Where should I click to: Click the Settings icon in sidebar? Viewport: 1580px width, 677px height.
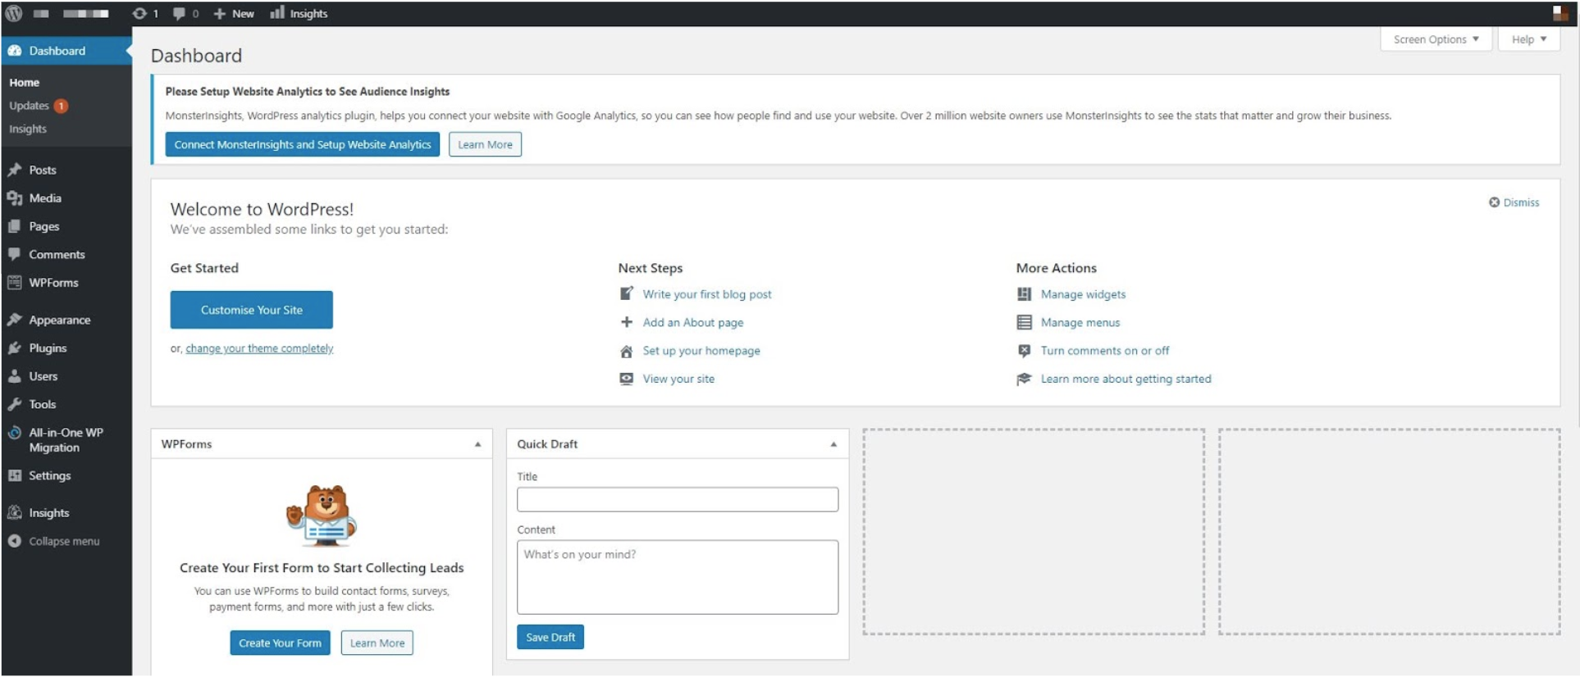coord(15,475)
